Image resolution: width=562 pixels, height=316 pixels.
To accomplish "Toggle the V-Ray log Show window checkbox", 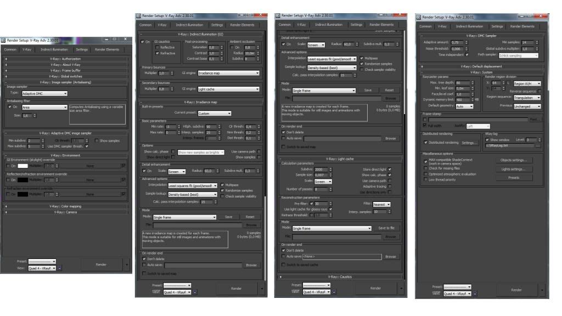I will click(487, 140).
